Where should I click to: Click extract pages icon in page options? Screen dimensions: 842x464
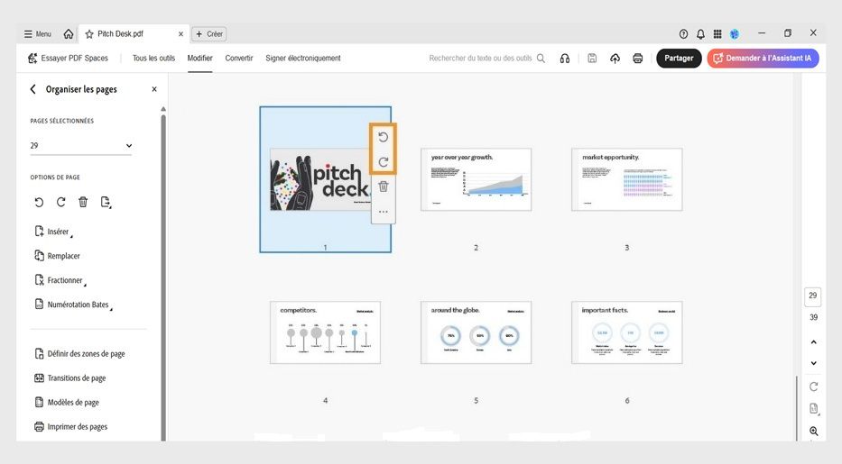tap(106, 202)
